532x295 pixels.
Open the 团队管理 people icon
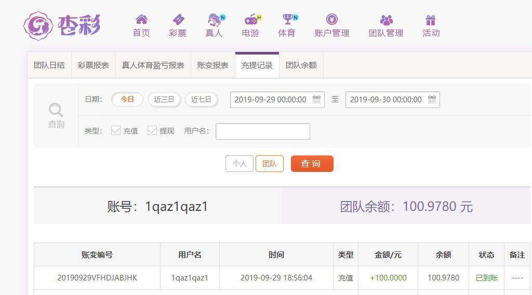pyautogui.click(x=386, y=20)
